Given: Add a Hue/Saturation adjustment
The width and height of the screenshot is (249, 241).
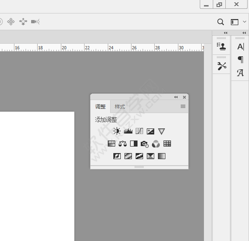Looking at the screenshot, I should tap(111, 144).
